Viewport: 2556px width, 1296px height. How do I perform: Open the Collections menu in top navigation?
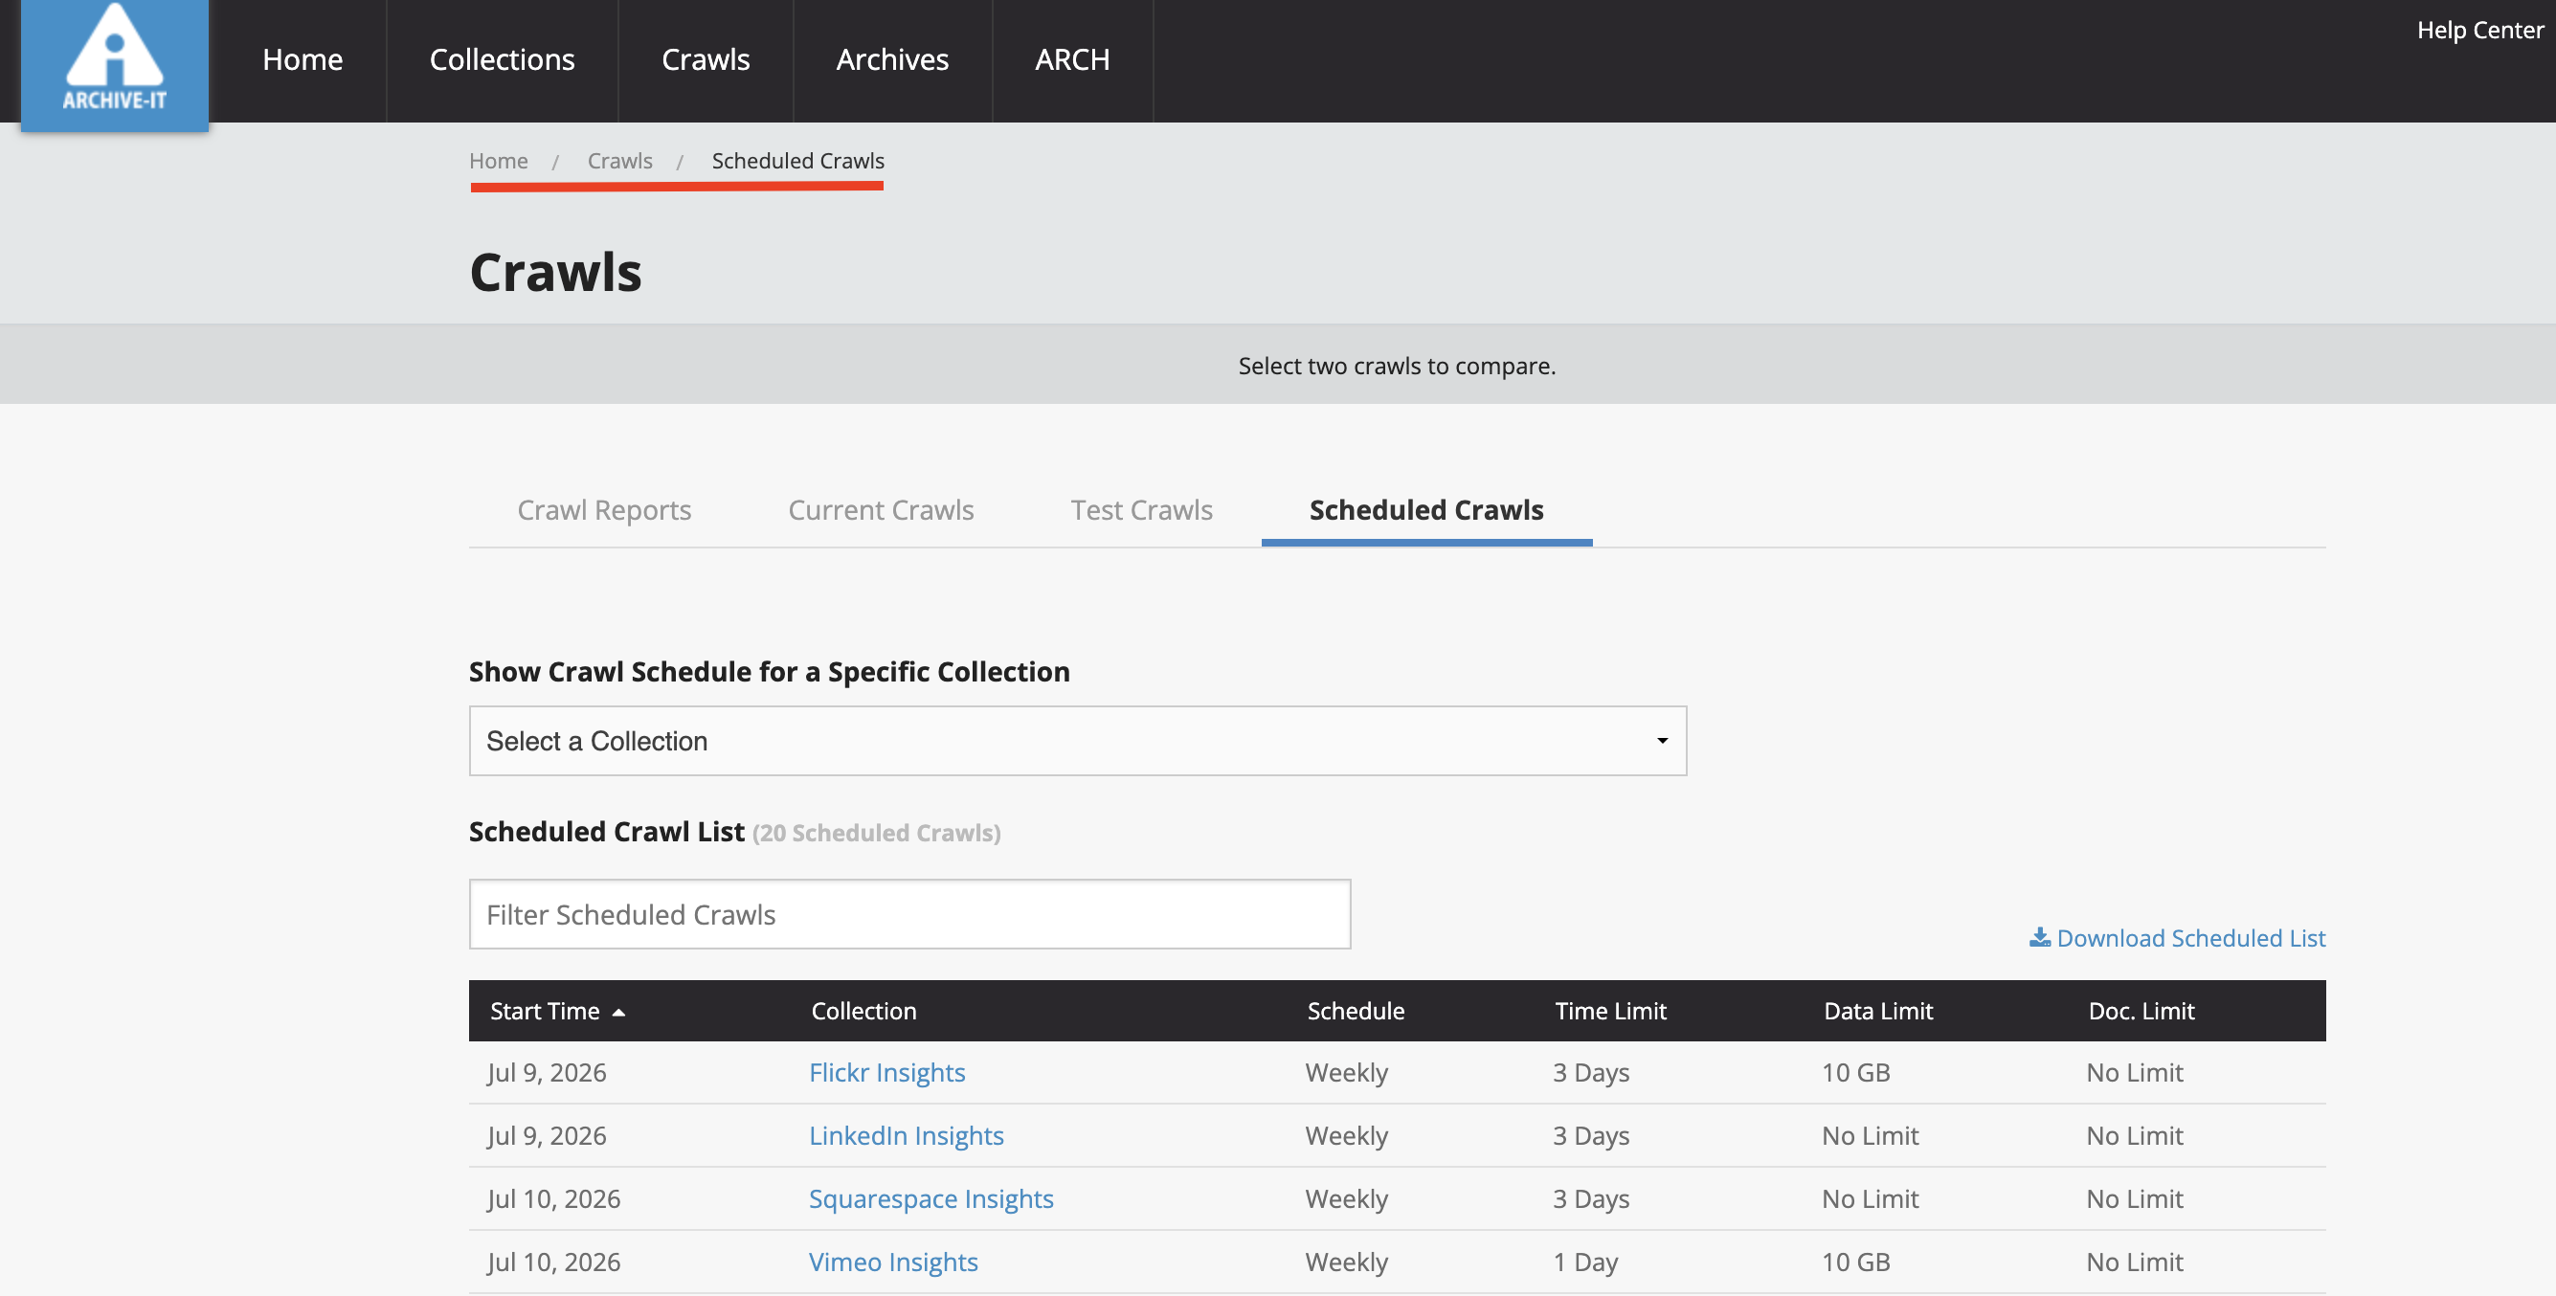502,59
